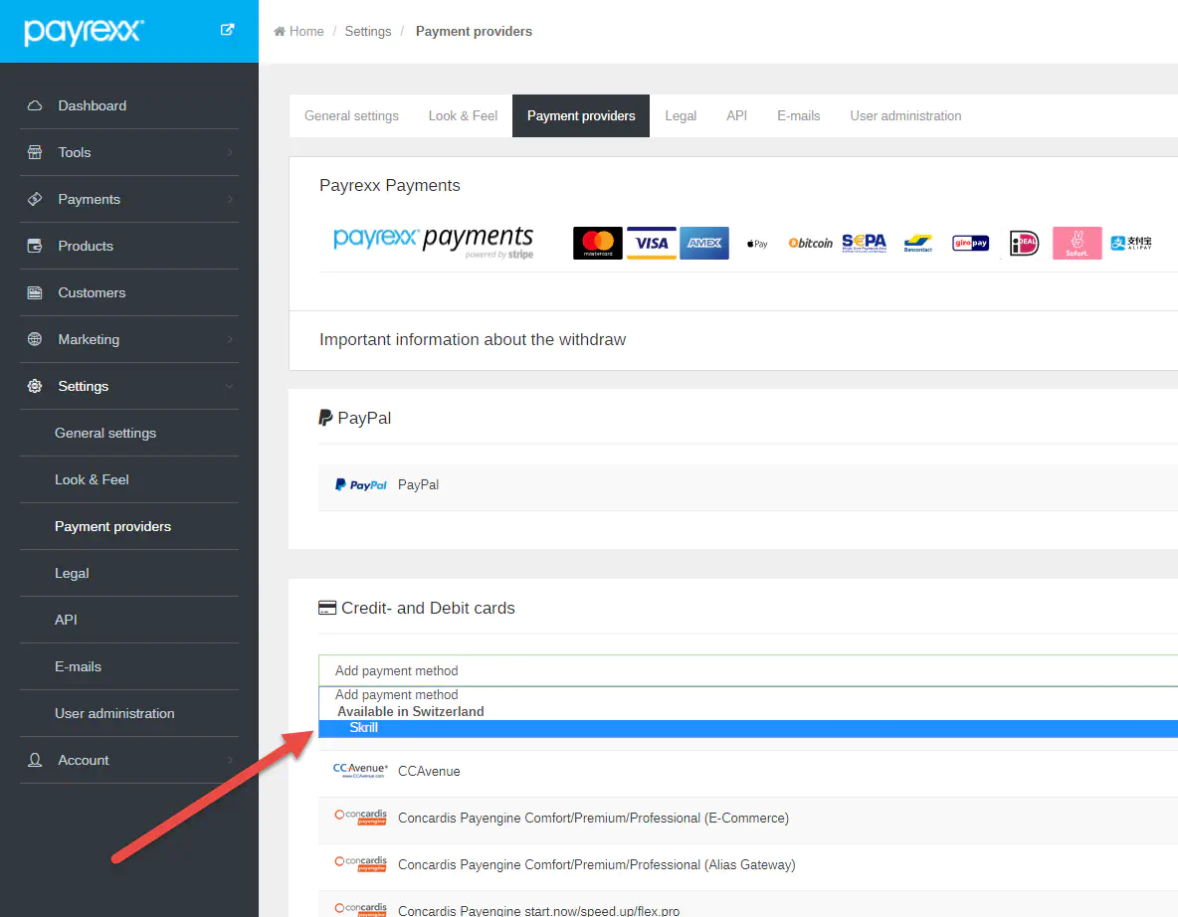
Task: Collapse the Settings sidebar section chevron
Action: tap(229, 386)
